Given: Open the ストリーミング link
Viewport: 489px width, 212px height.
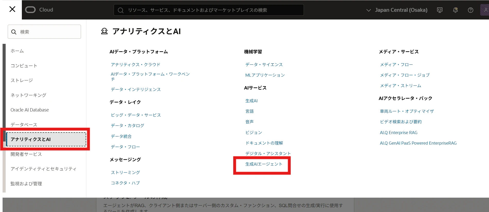Looking at the screenshot, I should 125,173.
